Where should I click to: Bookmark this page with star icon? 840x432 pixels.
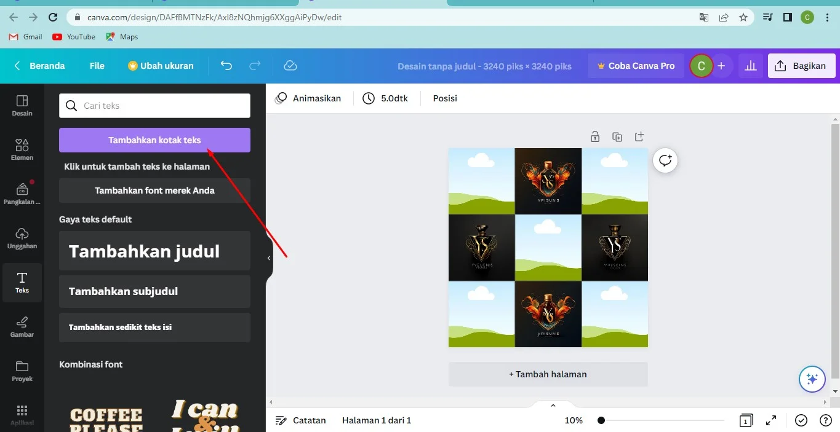click(743, 17)
